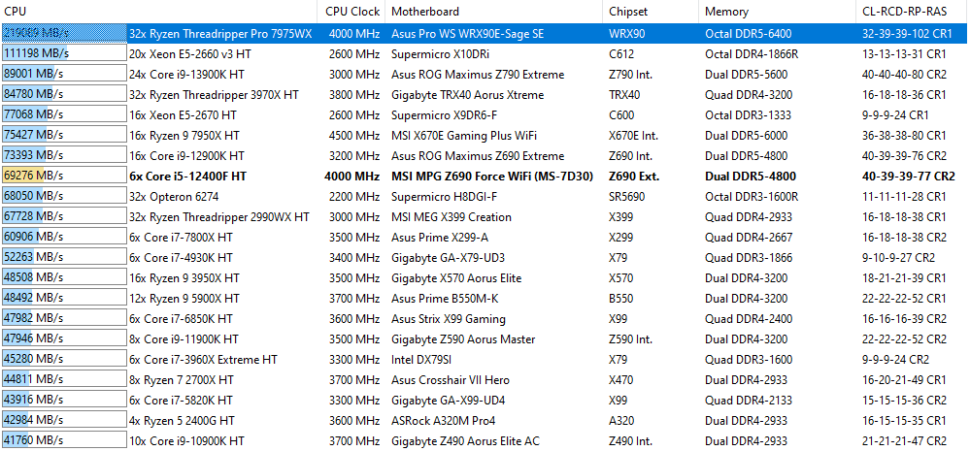Image resolution: width=970 pixels, height=451 pixels.
Task: Select the 6x Core i7-7800X HT row
Action: [485, 238]
